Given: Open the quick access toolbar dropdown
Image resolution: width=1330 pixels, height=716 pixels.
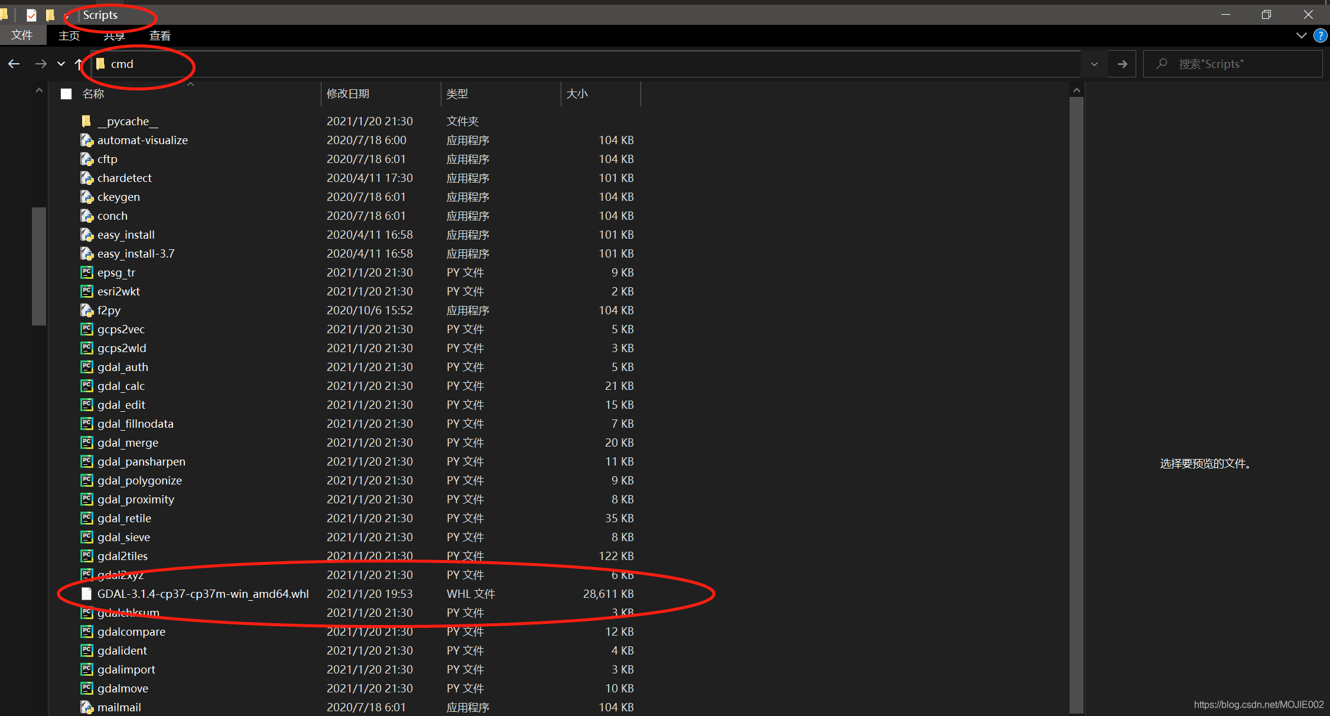Looking at the screenshot, I should click(67, 16).
